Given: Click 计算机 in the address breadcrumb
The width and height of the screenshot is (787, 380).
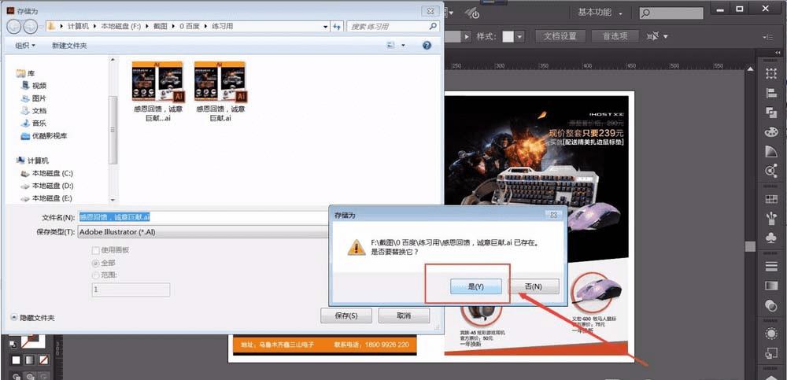Looking at the screenshot, I should pyautogui.click(x=78, y=26).
